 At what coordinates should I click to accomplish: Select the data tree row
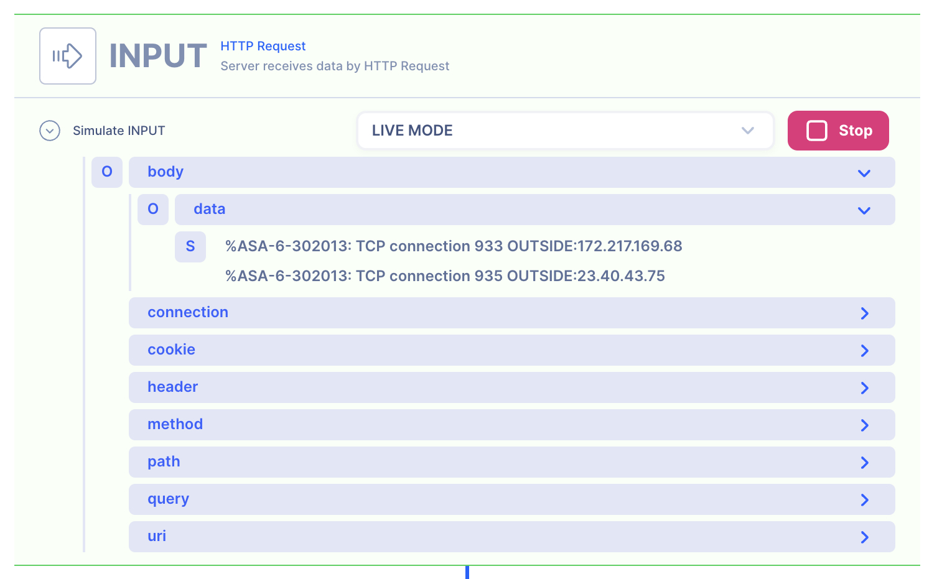[x=534, y=210]
